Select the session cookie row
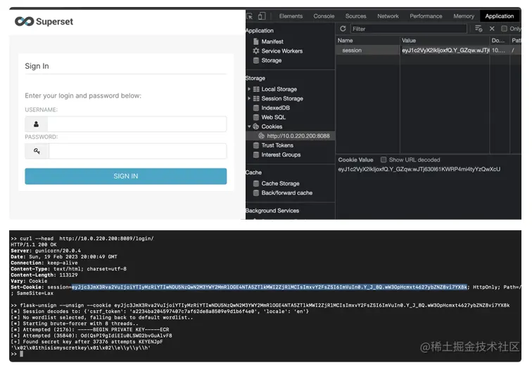 pyautogui.click(x=429, y=50)
